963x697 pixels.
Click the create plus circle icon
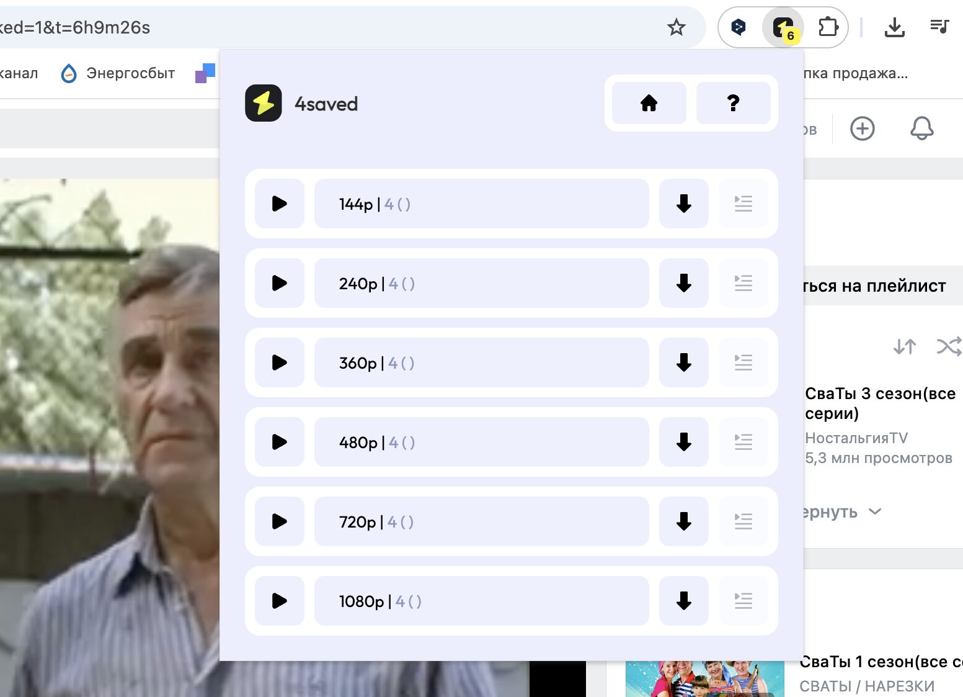(x=862, y=128)
